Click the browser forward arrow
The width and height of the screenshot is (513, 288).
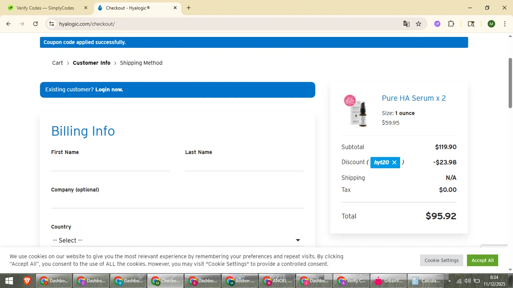coord(22,24)
